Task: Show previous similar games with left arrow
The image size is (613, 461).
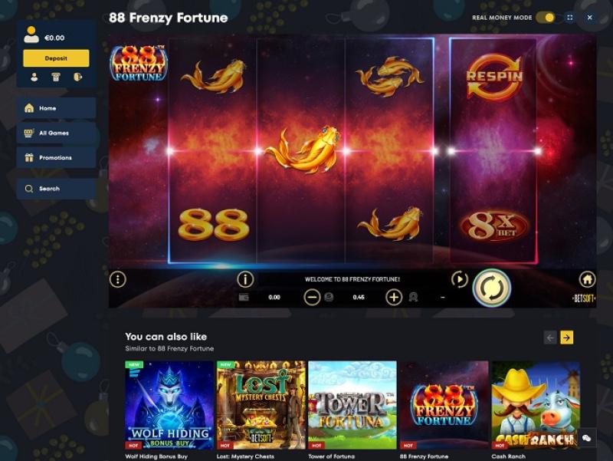Action: pos(550,338)
